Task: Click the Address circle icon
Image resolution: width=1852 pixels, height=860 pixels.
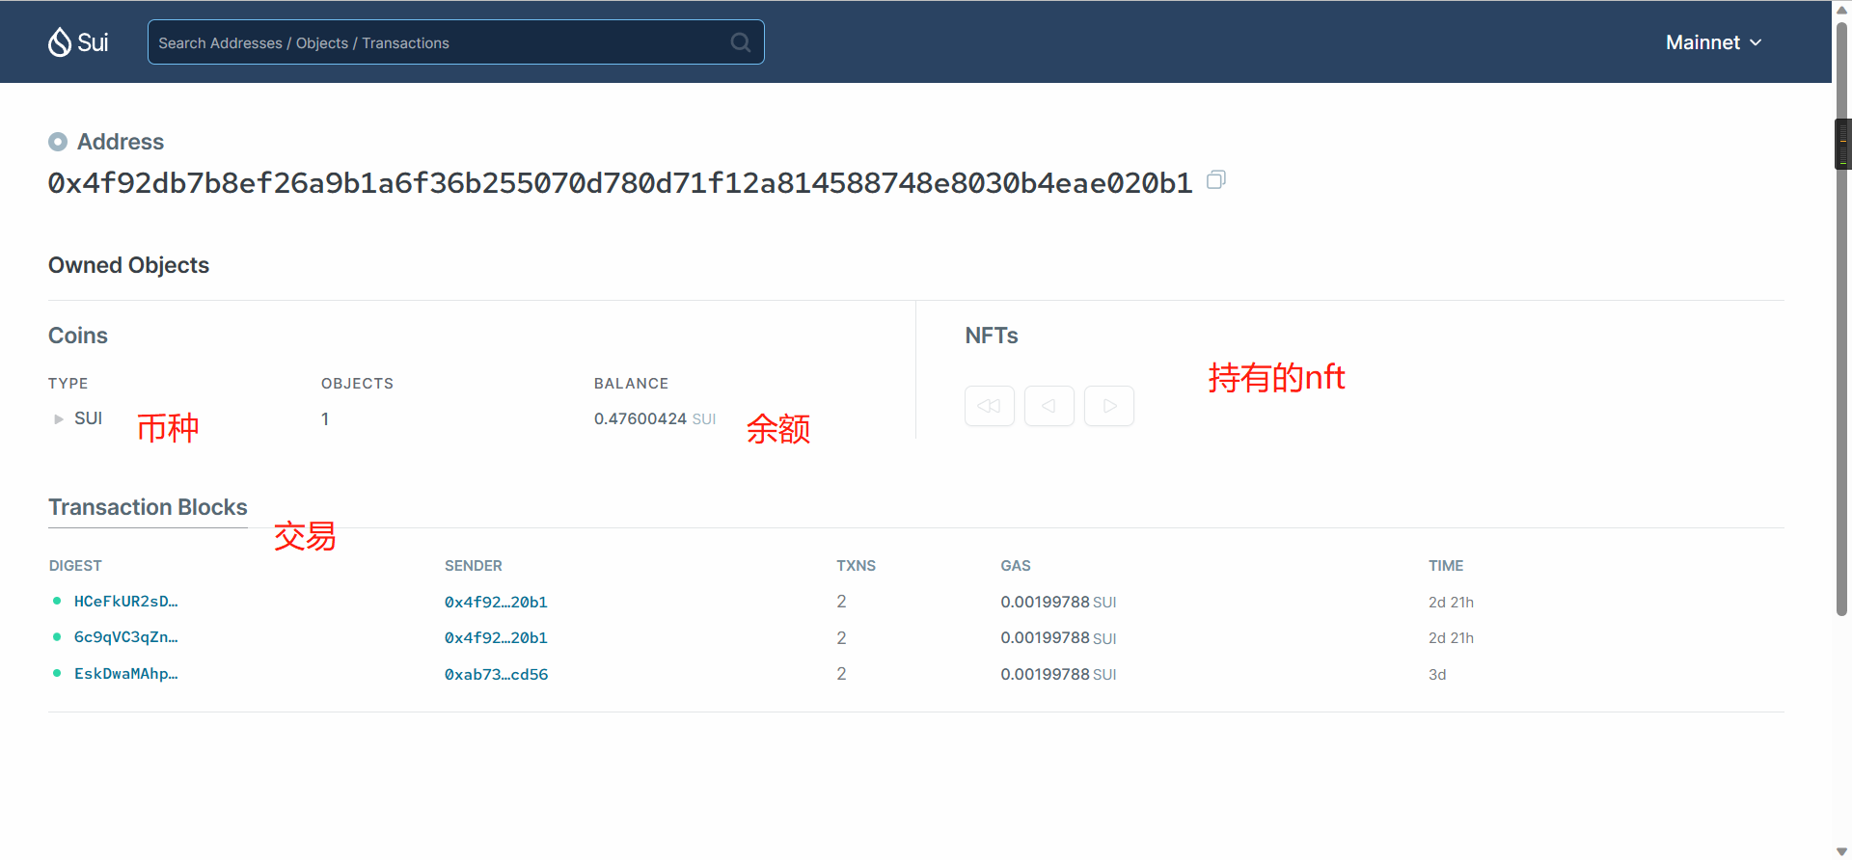Action: coord(58,142)
